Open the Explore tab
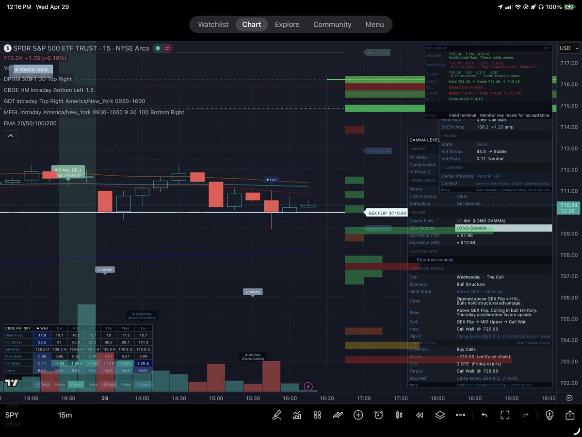Screen dimensions: 582x437 [x=287, y=24]
